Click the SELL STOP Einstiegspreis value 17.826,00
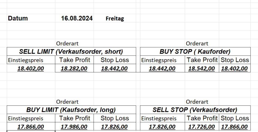The height and width of the screenshot is (132, 258). tap(162, 127)
